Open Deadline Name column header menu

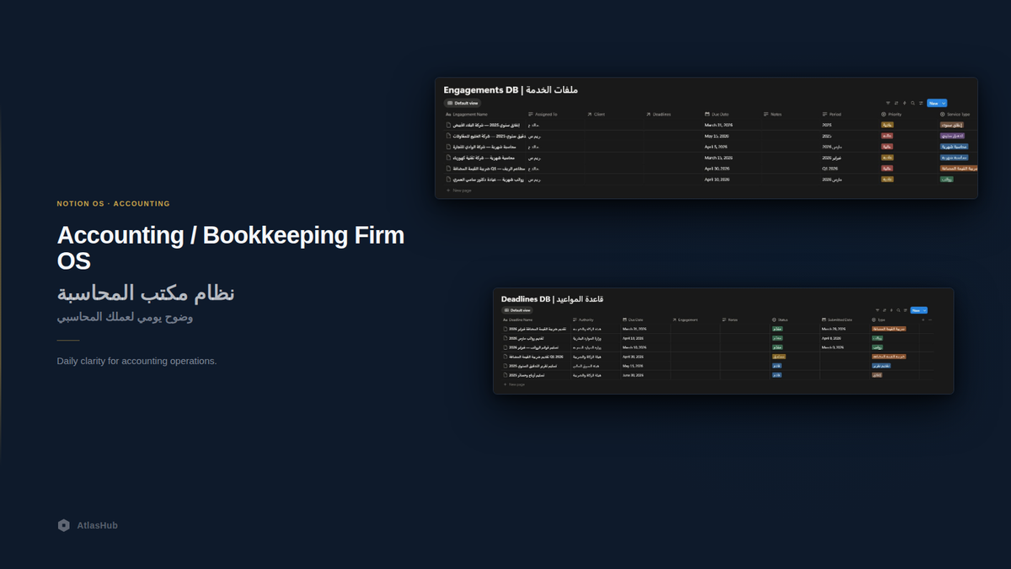(518, 319)
